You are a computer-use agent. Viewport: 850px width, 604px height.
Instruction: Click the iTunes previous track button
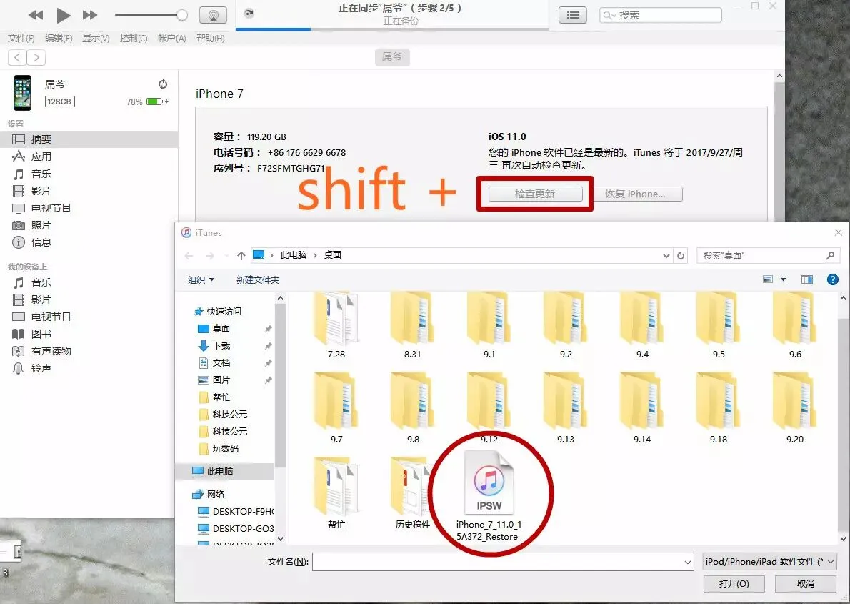36,15
